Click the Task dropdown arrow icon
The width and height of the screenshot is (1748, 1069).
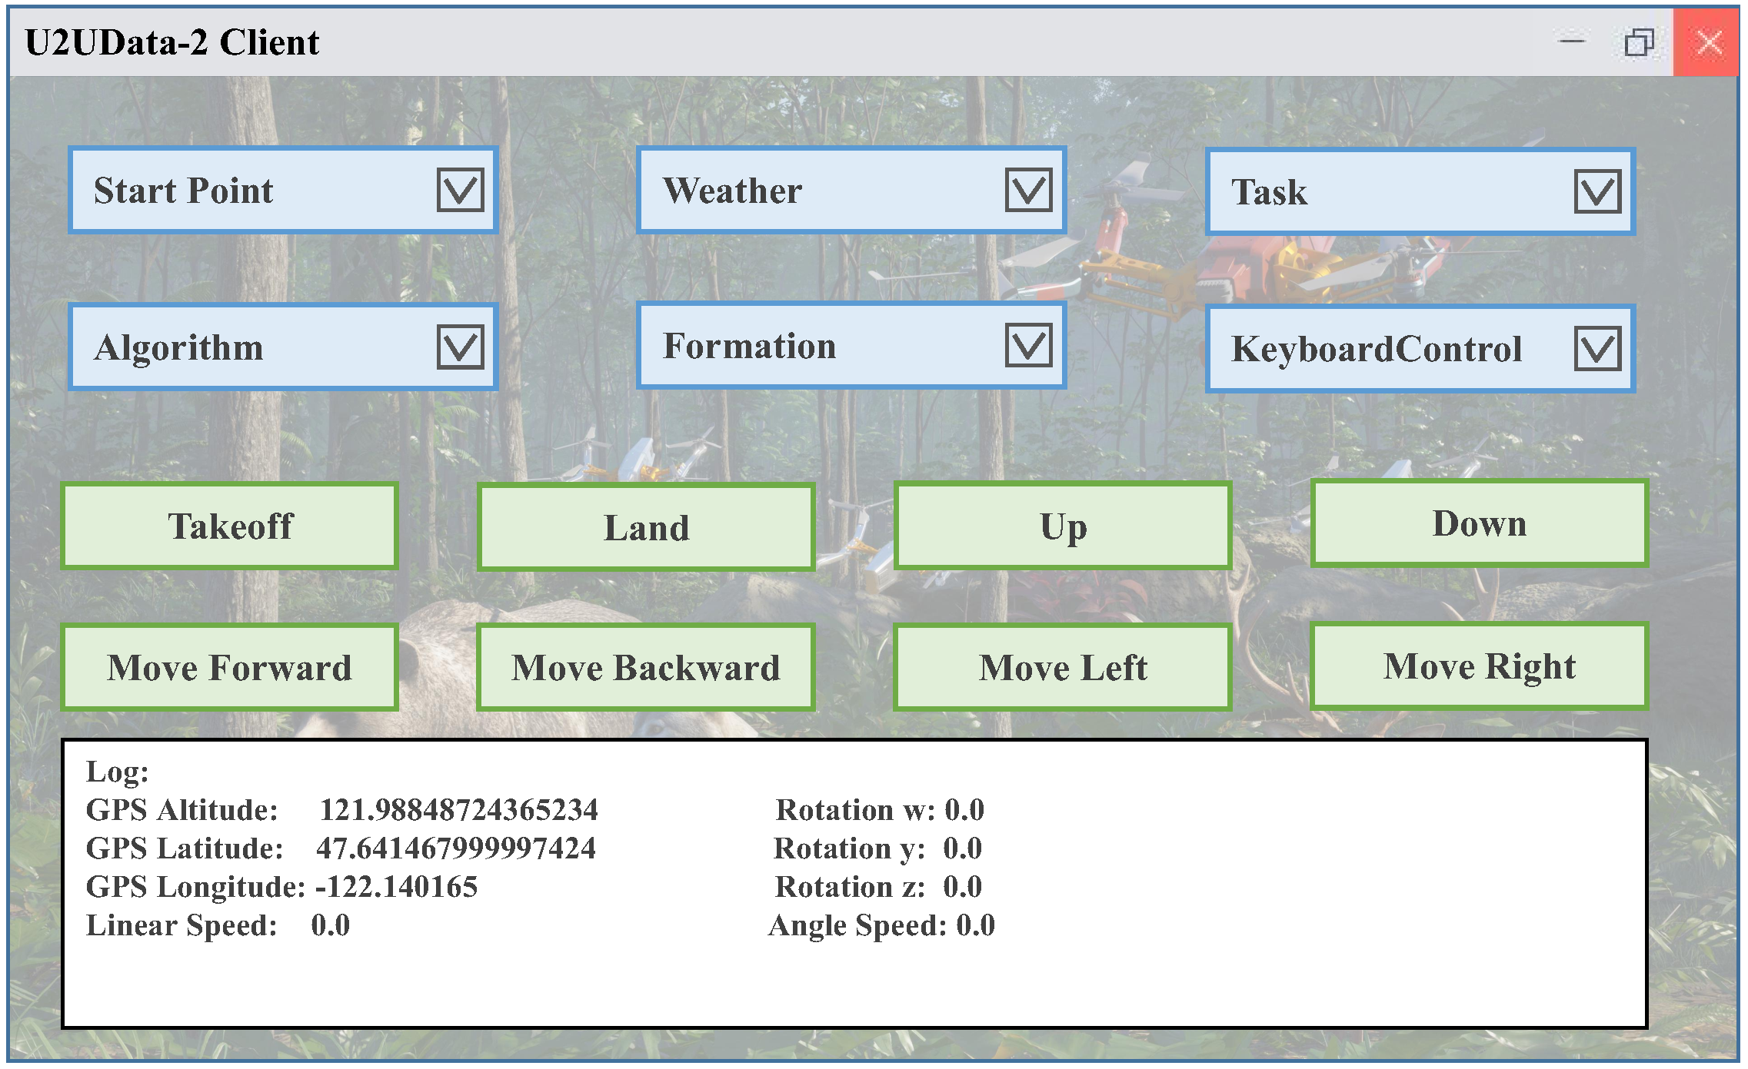[x=1597, y=191]
